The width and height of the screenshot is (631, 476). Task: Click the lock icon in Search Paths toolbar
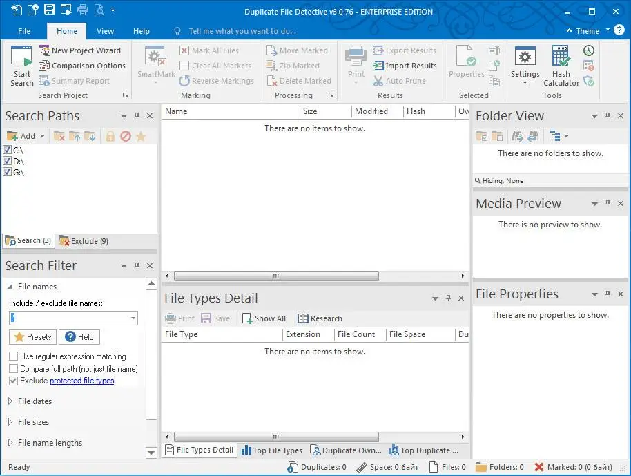tap(110, 136)
